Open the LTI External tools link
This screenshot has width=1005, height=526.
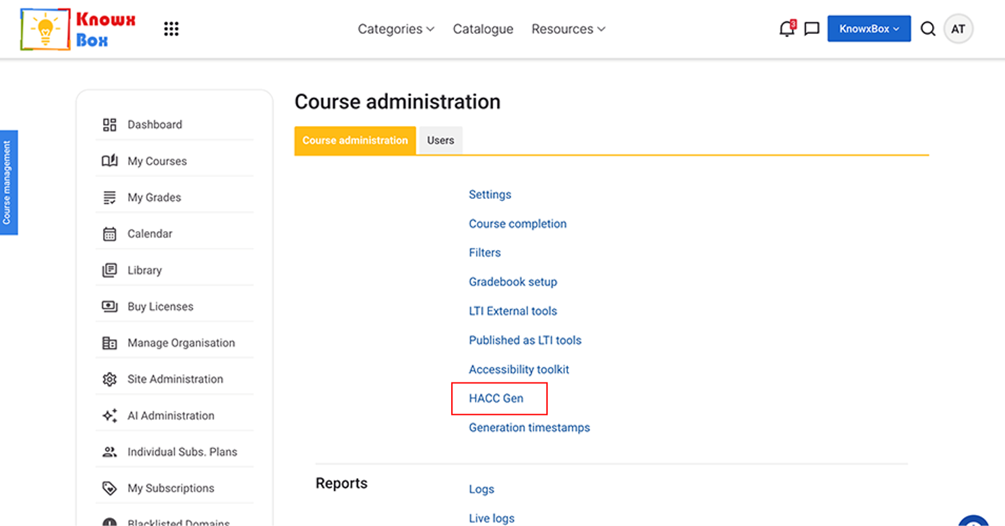pyautogui.click(x=513, y=311)
